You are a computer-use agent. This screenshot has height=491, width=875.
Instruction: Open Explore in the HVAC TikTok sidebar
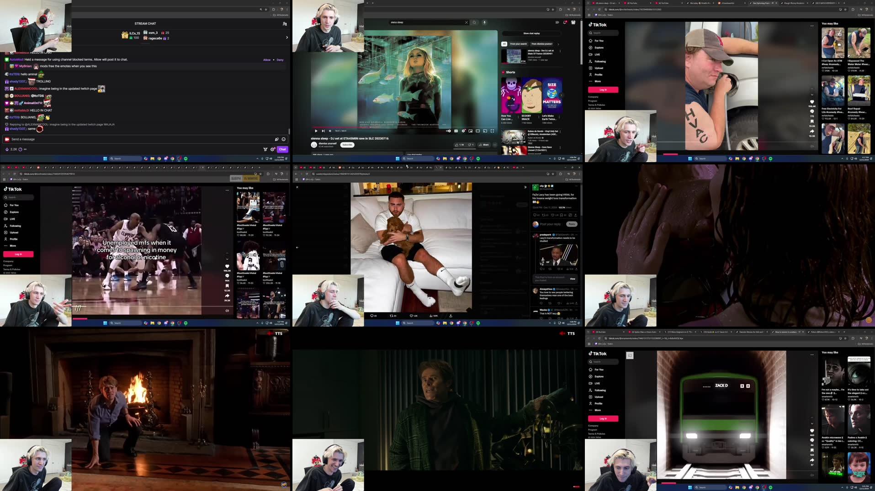click(x=596, y=48)
